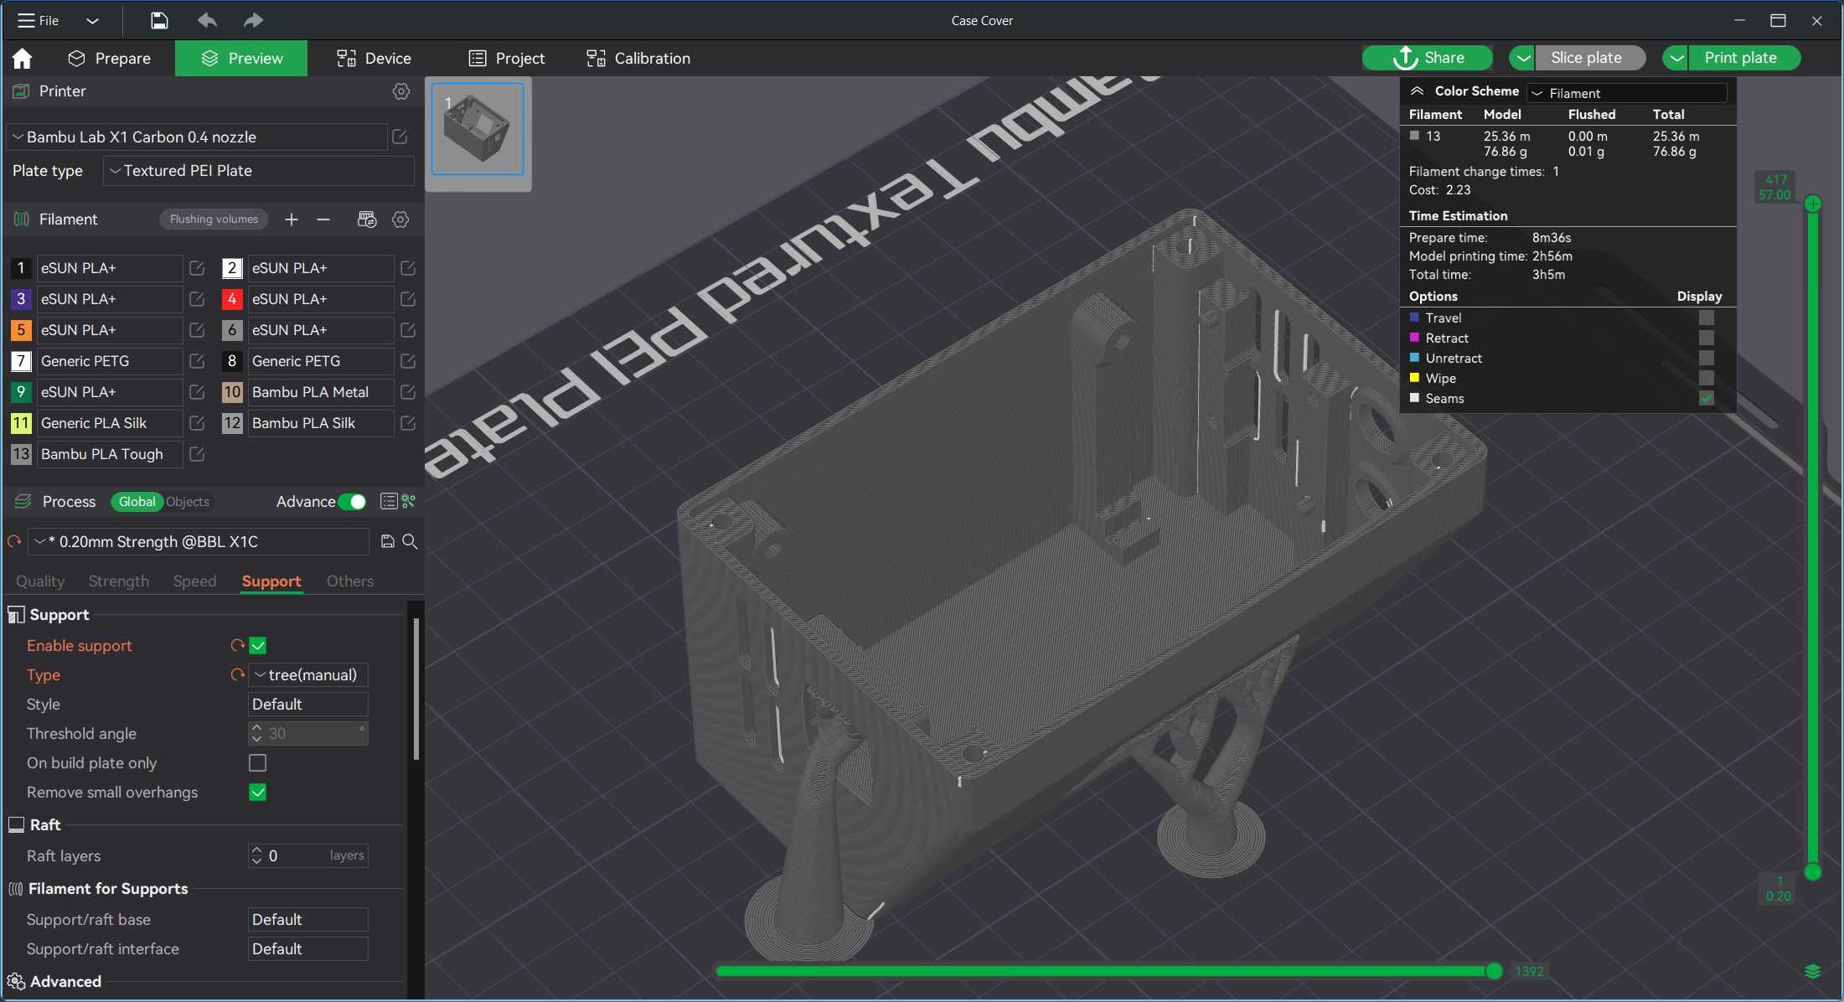
Task: Search process settings with magnifier icon
Action: click(410, 541)
